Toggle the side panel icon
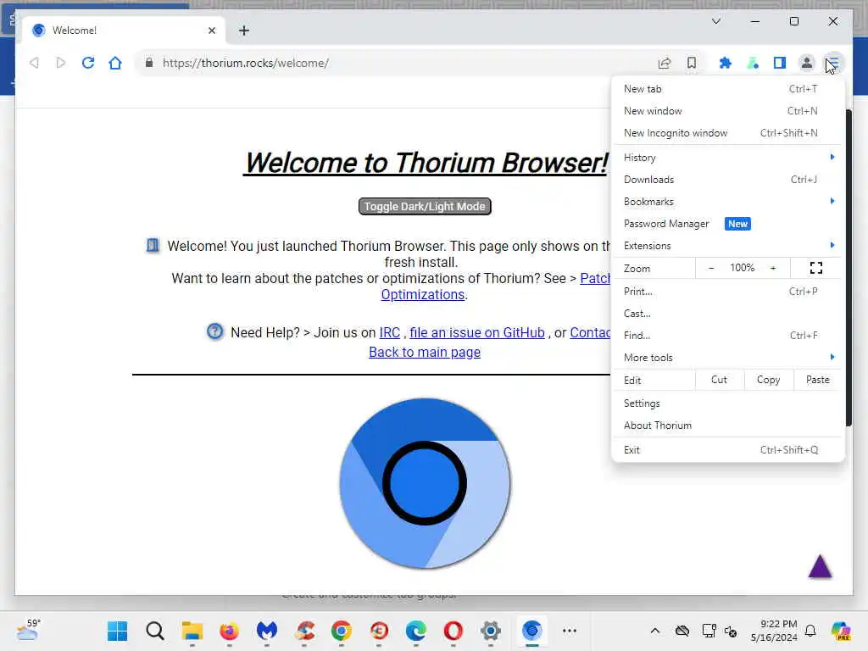Screen dimensions: 868x651 [780, 63]
